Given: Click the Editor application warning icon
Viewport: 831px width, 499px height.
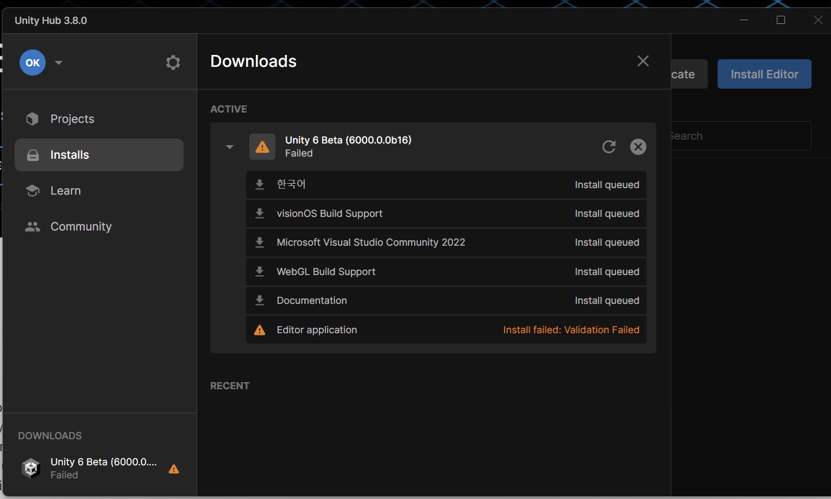Looking at the screenshot, I should click(260, 330).
